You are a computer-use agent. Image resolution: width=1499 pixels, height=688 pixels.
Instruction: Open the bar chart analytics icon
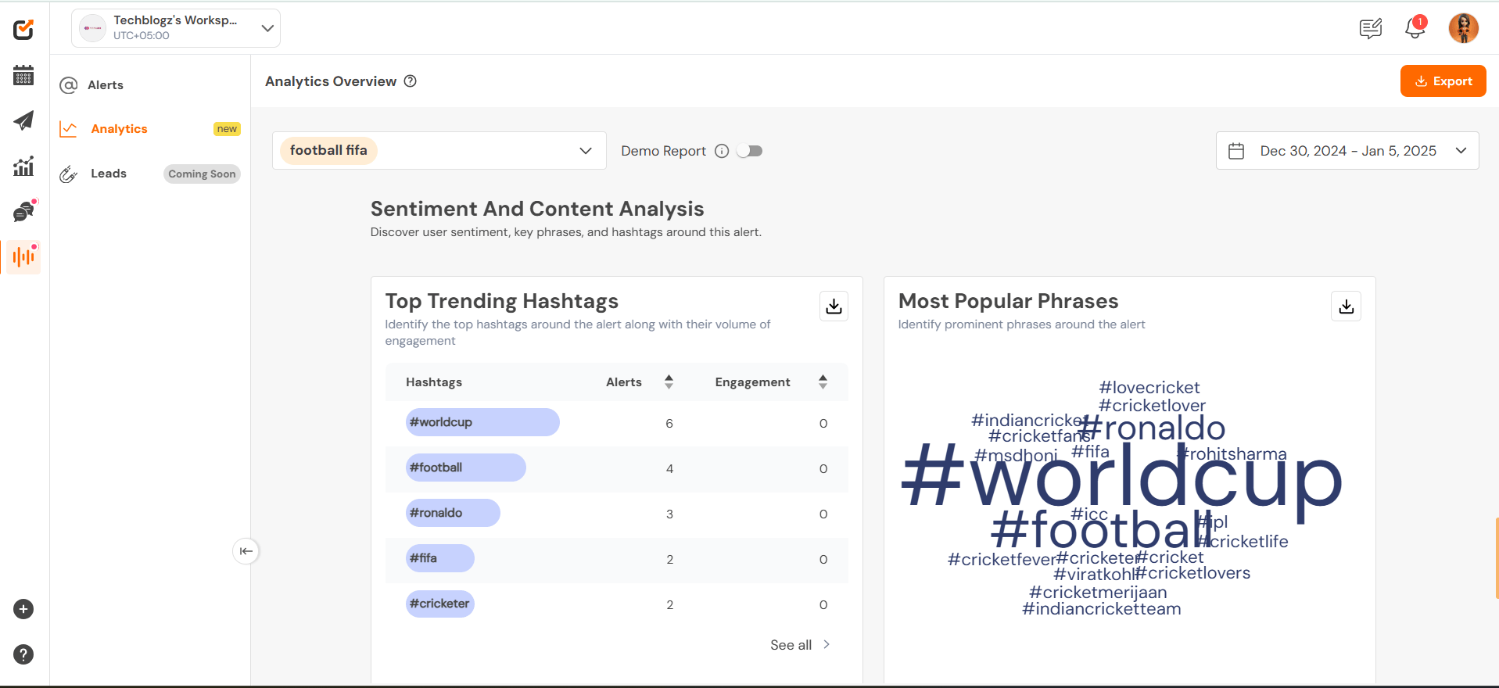(x=23, y=166)
